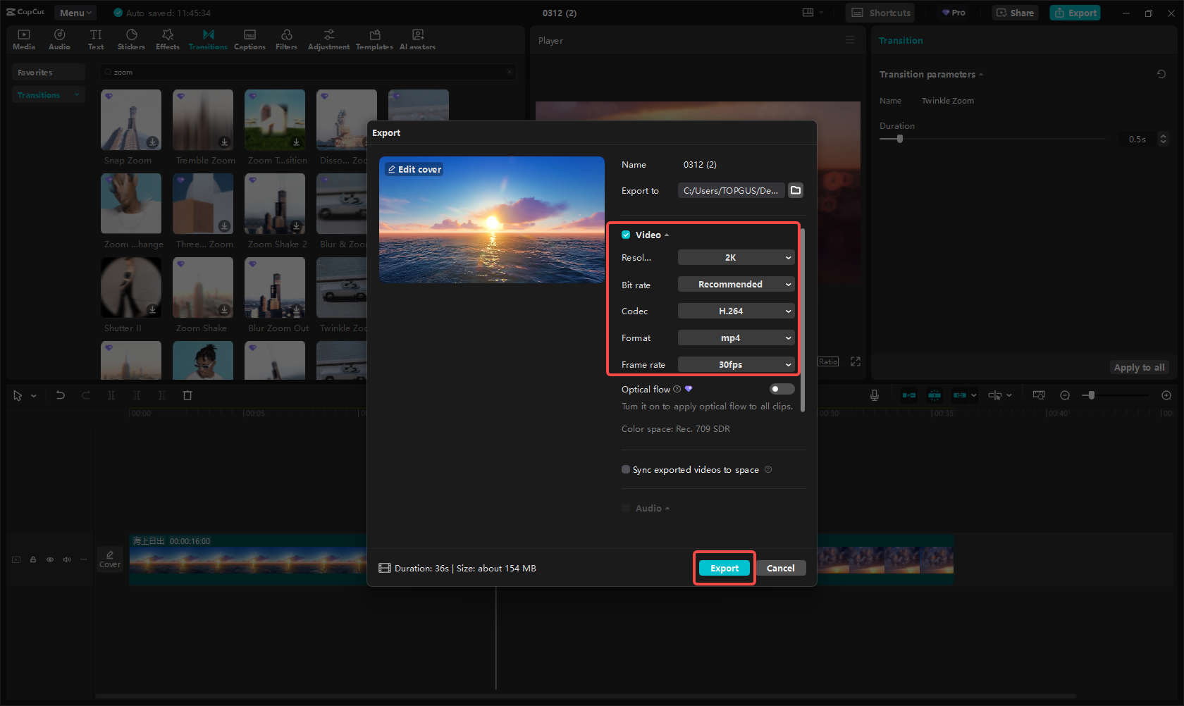Open the Captions panel

pos(249,39)
